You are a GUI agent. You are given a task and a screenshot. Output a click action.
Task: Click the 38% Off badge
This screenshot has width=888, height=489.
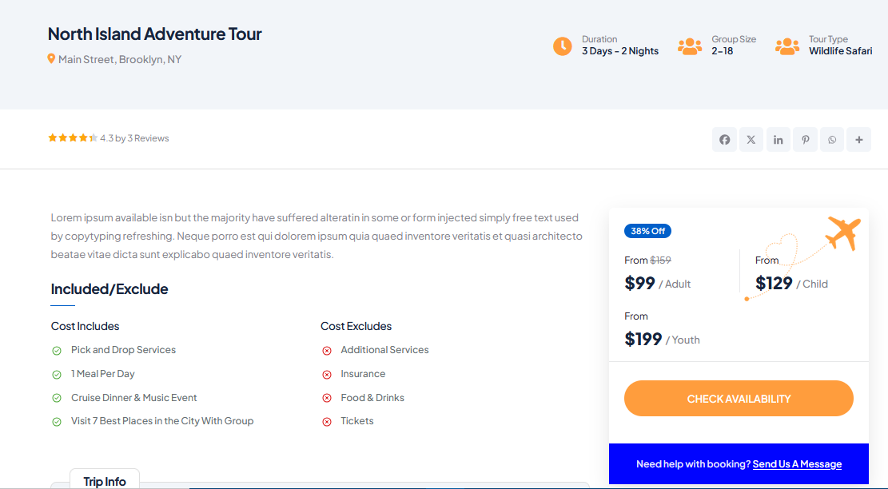tap(648, 231)
